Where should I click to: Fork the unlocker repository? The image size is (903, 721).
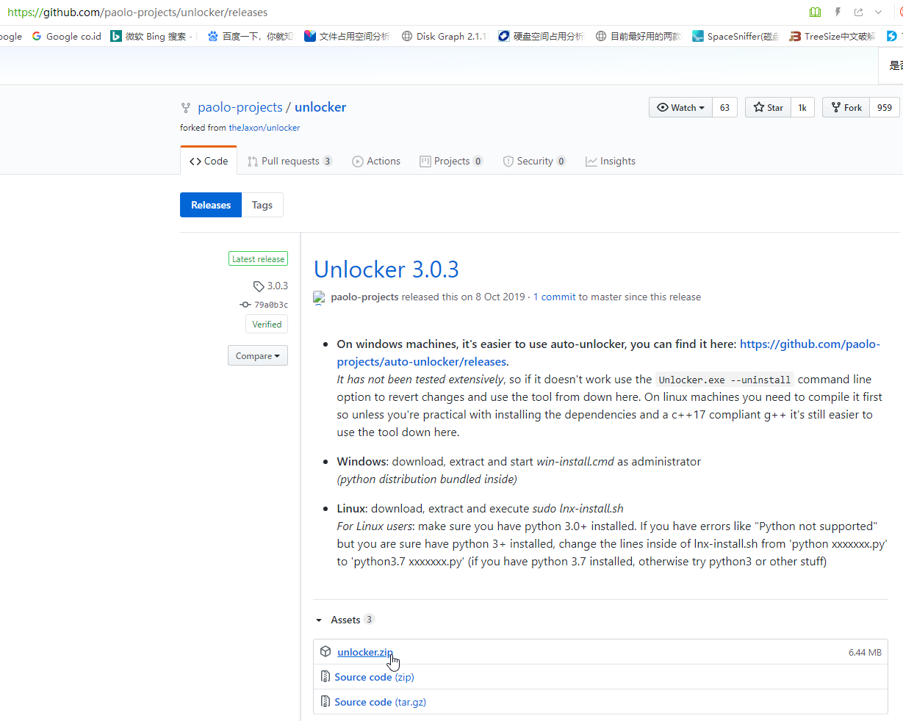[x=846, y=107]
